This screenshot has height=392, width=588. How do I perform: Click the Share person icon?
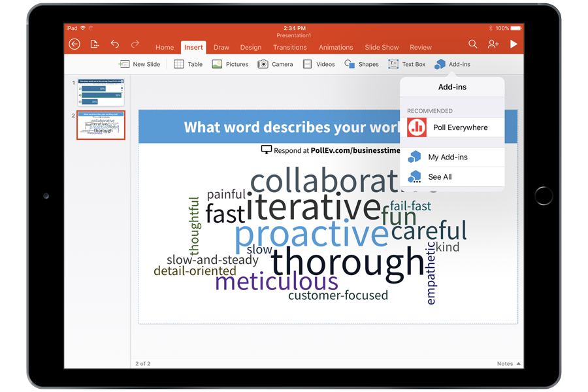click(493, 44)
